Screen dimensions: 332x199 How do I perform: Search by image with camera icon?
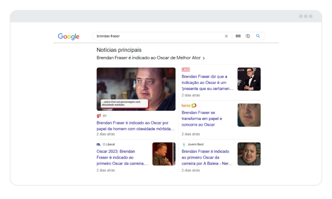click(x=248, y=36)
